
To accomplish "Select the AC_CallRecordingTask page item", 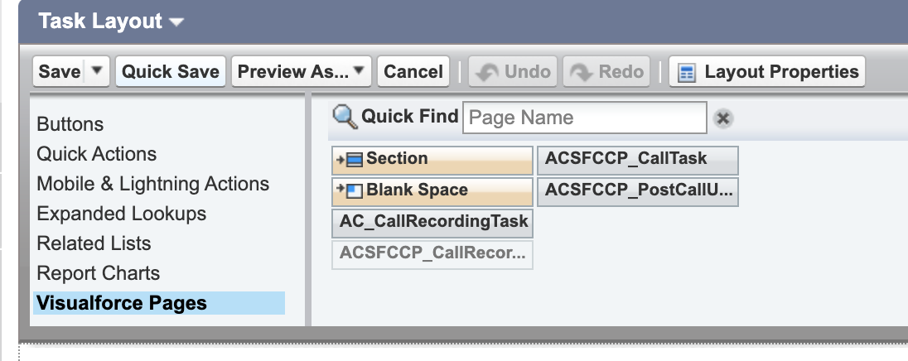I will pyautogui.click(x=432, y=224).
